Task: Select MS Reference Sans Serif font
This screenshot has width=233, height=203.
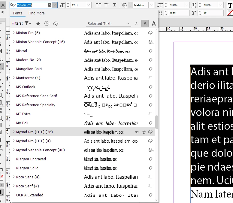Action: click(x=82, y=96)
